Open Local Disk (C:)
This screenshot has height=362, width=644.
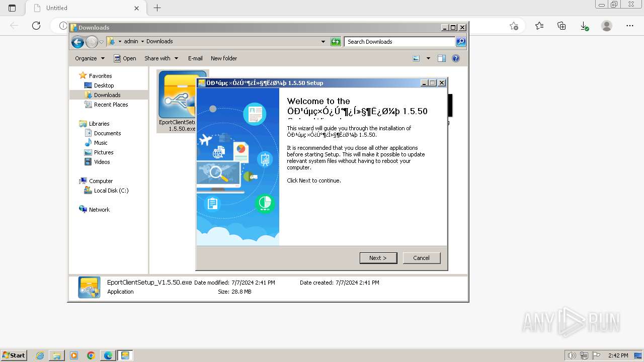click(x=111, y=191)
